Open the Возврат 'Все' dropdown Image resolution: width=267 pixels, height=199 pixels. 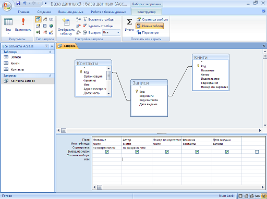point(118,32)
